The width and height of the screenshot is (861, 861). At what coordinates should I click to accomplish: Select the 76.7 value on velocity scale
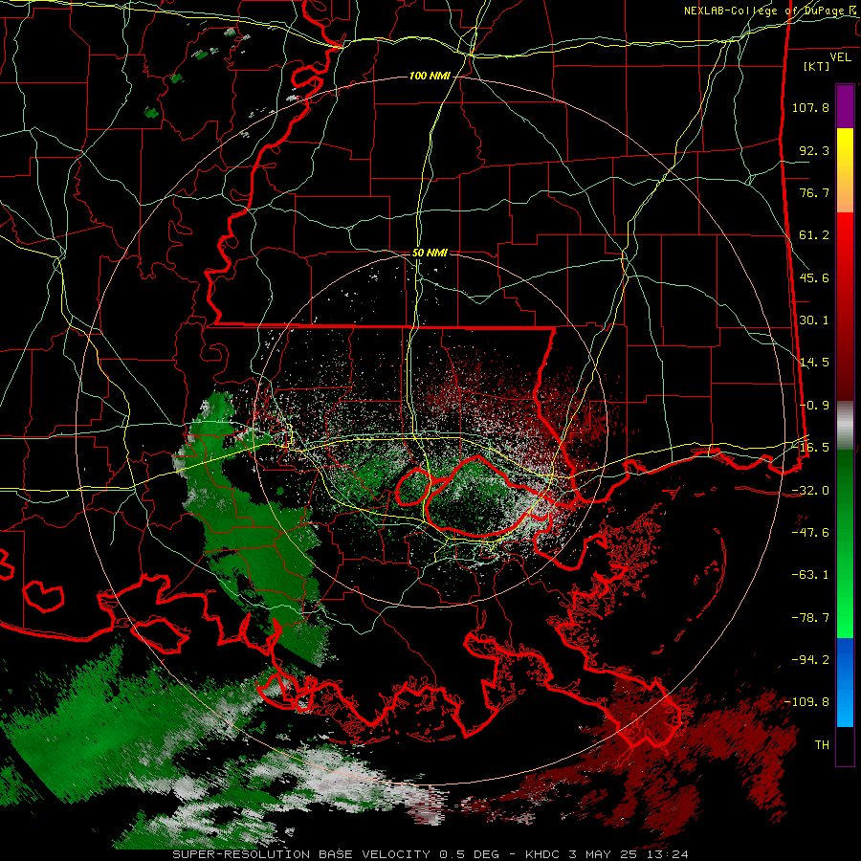814,192
